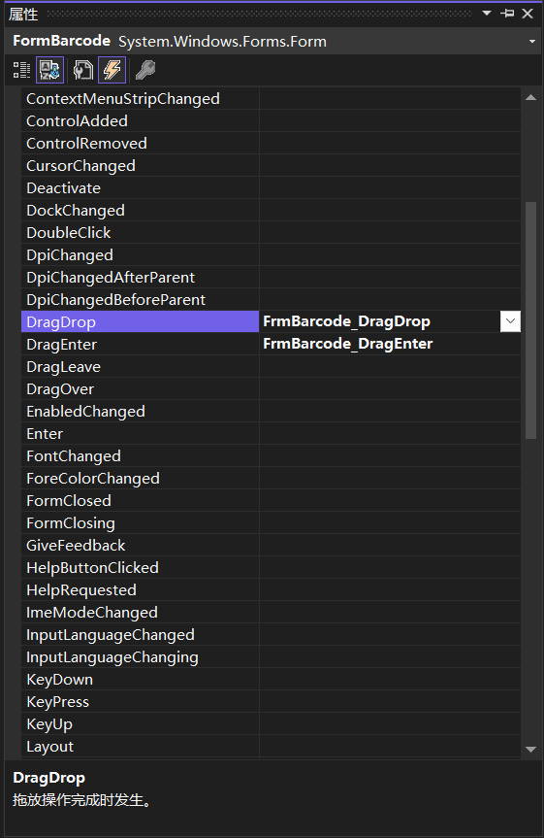The image size is (544, 838).
Task: Open the FormBarcode object selector dropdown
Action: [x=531, y=41]
